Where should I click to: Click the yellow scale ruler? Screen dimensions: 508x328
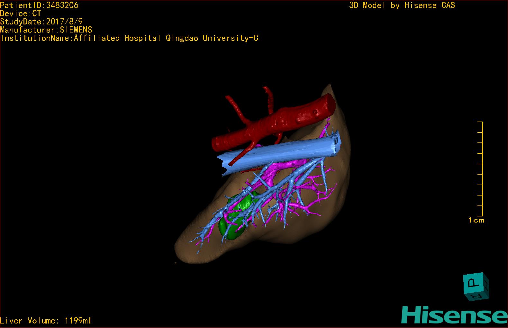coord(480,169)
